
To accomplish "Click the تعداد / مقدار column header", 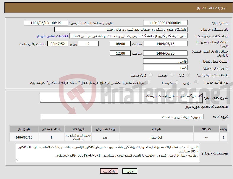I will tap(51, 129).
